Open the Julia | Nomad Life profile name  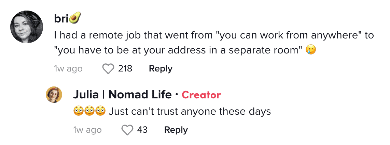[122, 95]
